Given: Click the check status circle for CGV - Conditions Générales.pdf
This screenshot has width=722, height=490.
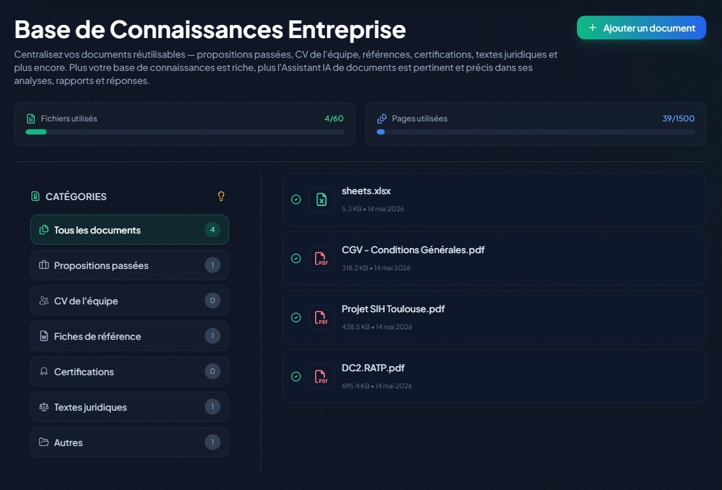Looking at the screenshot, I should point(296,258).
